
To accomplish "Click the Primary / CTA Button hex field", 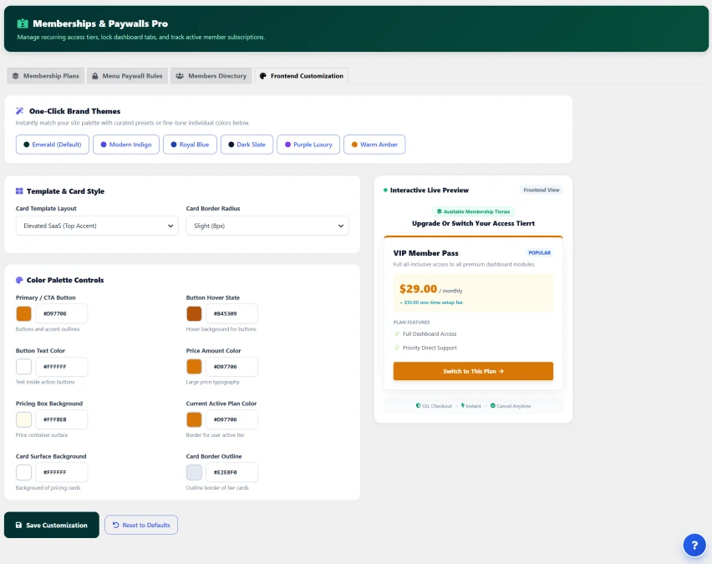I will [x=62, y=314].
